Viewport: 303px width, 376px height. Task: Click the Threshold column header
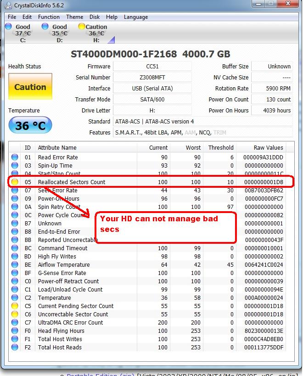click(x=220, y=147)
